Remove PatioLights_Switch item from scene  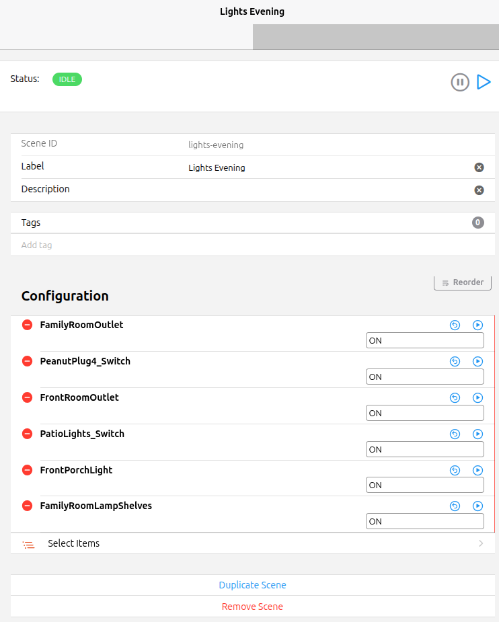click(28, 434)
